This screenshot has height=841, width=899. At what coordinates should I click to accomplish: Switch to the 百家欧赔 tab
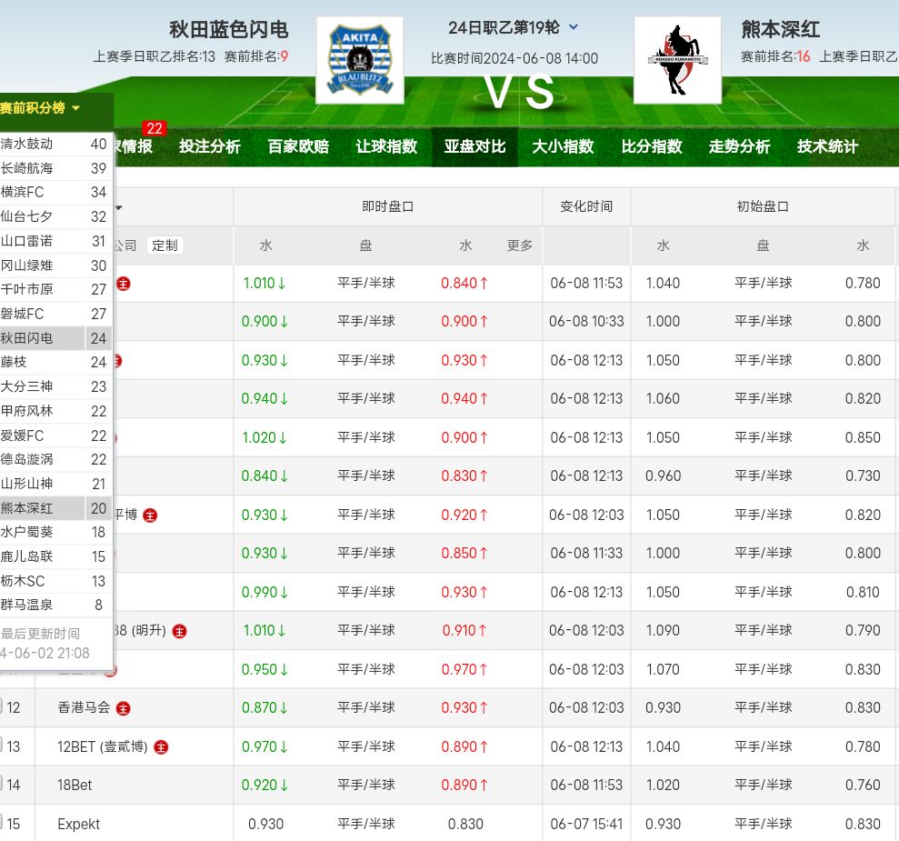pos(298,146)
